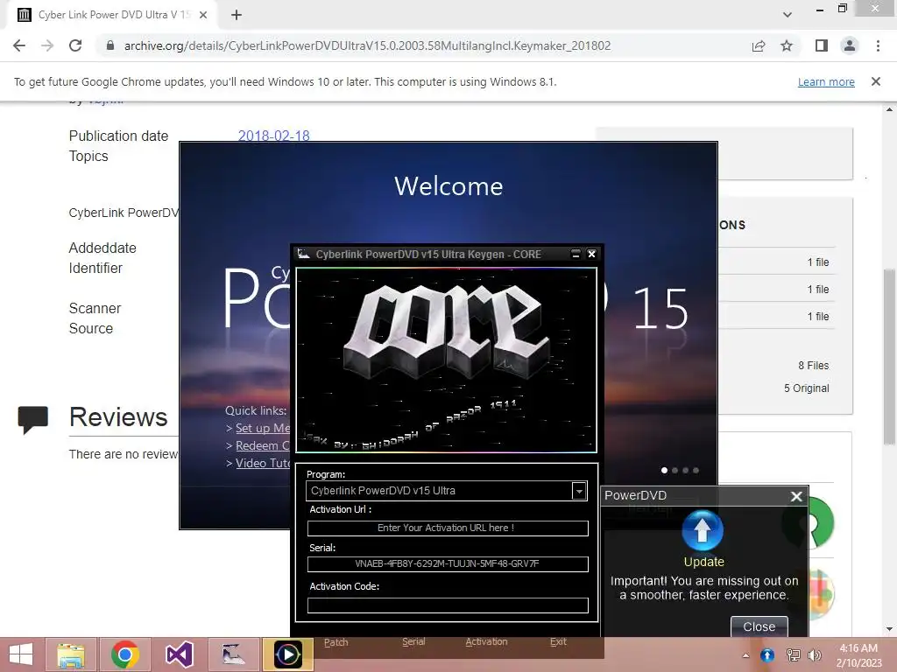Image resolution: width=897 pixels, height=672 pixels.
Task: Open File Explorer from taskbar
Action: tap(71, 654)
